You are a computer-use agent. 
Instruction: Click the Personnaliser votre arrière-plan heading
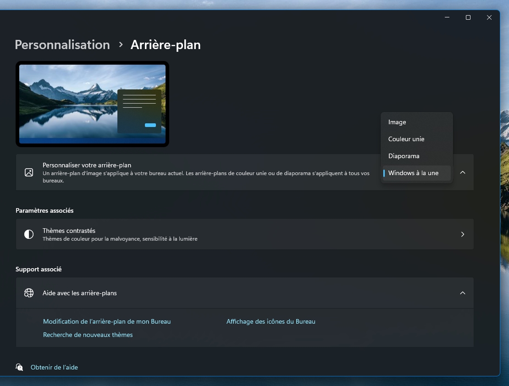(x=87, y=165)
